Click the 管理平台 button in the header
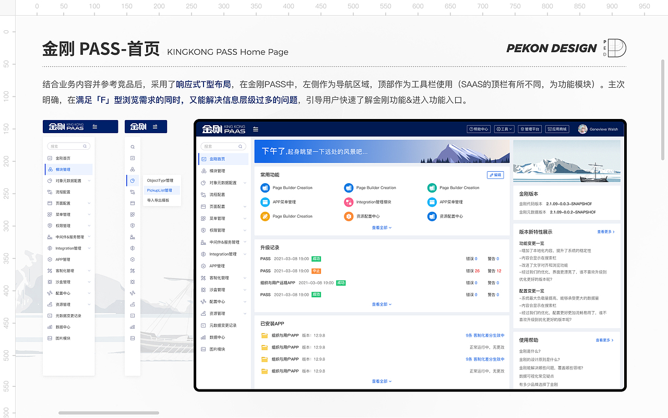Viewport: 668px width, 418px height. 530,129
